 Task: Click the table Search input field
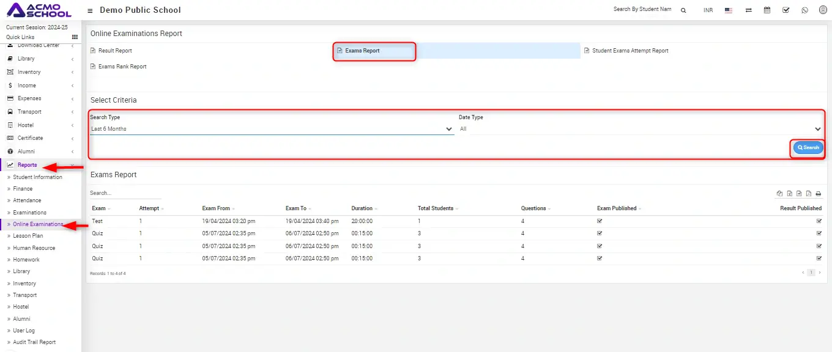125,193
